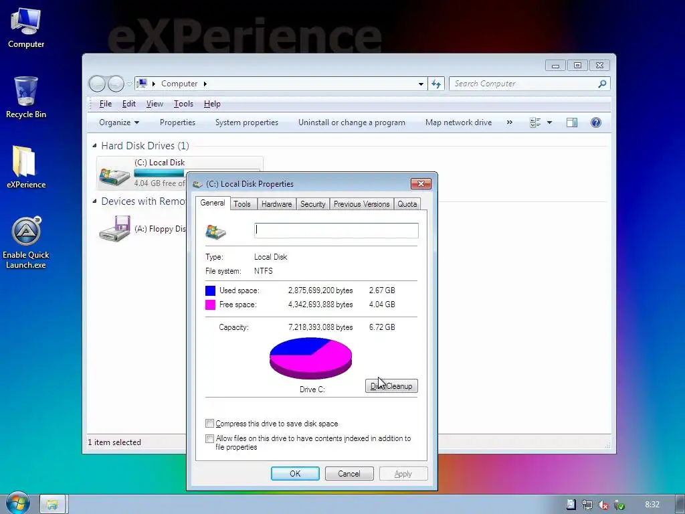This screenshot has width=685, height=514.
Task: Open the File menu
Action: [x=105, y=104]
